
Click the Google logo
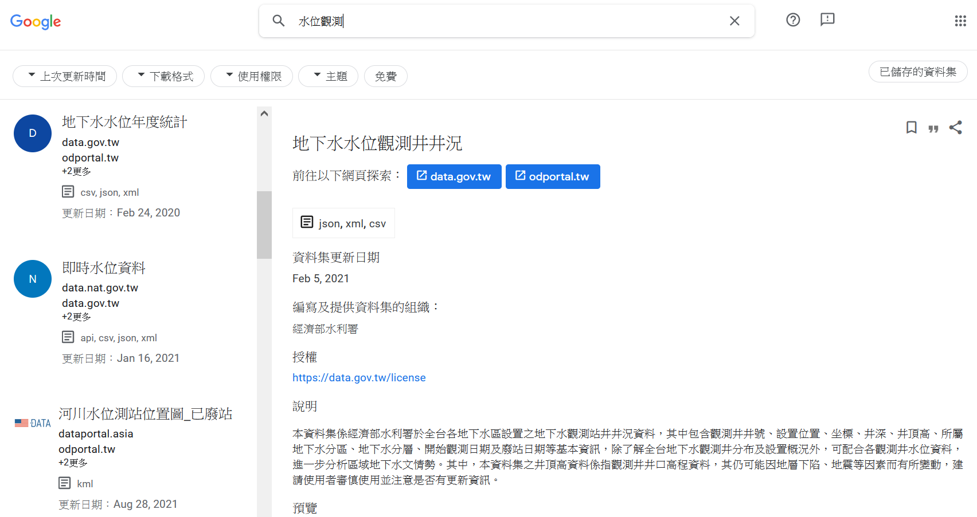[x=36, y=22]
